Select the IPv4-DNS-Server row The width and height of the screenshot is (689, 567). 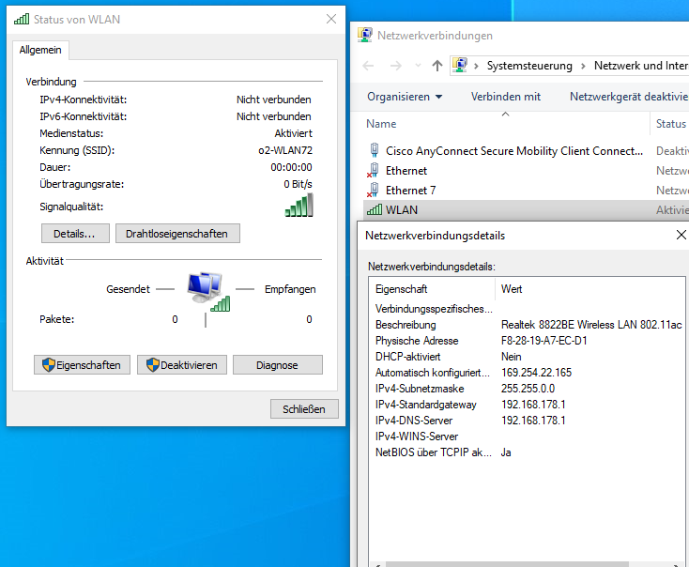(527, 421)
